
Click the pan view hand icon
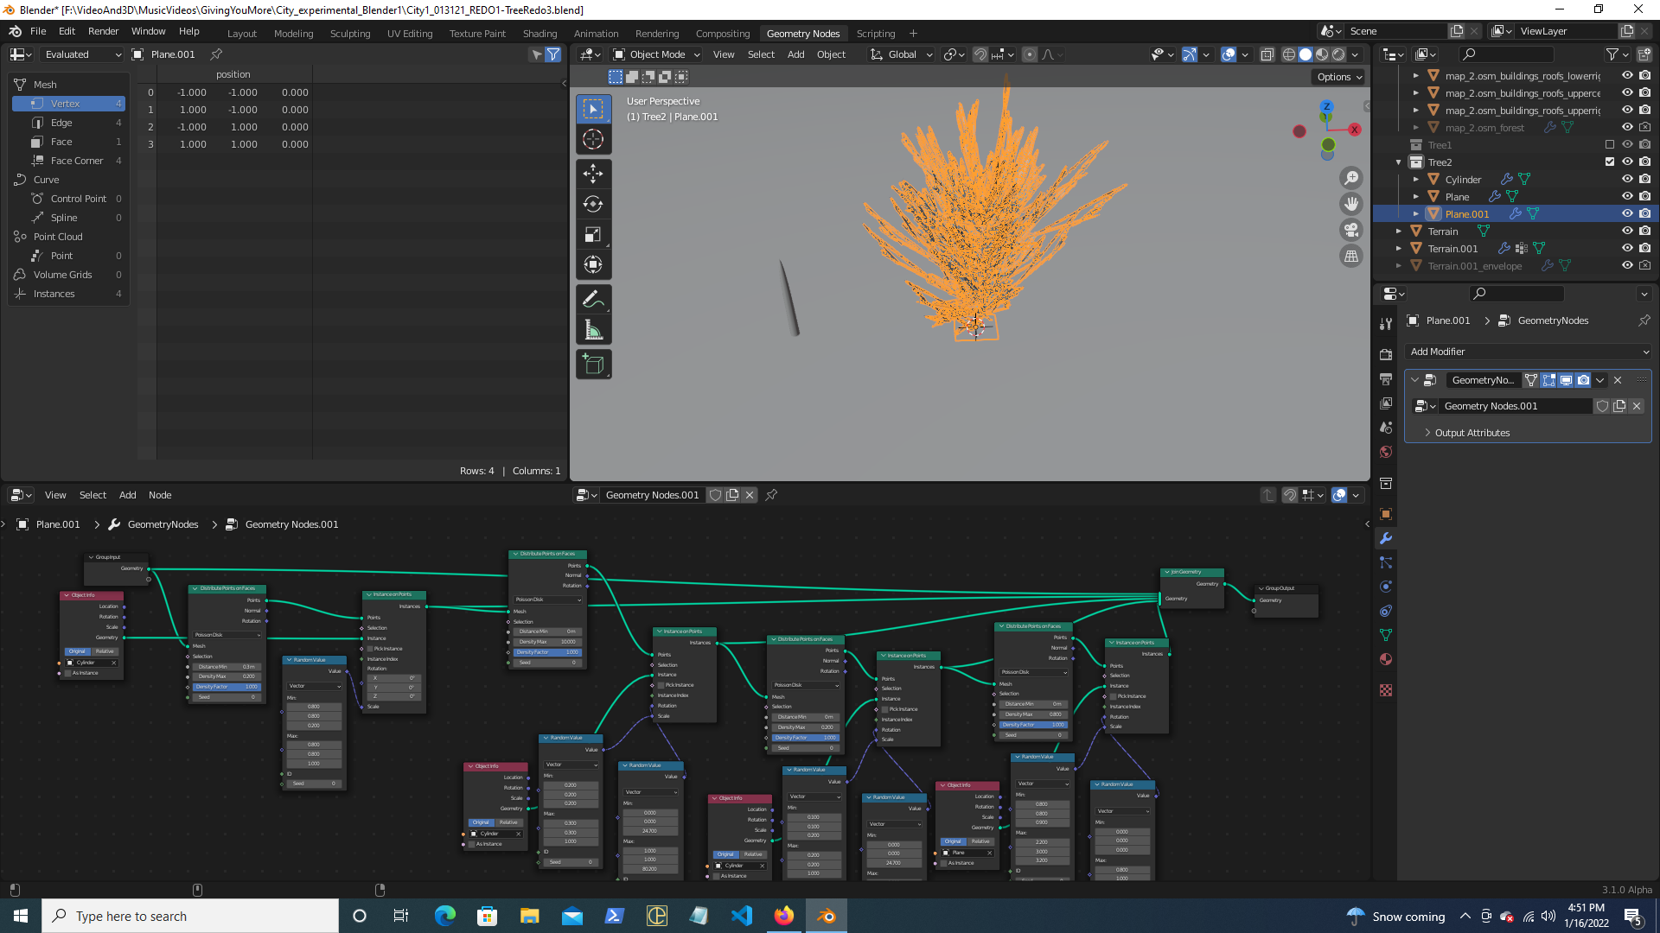pos(1350,204)
